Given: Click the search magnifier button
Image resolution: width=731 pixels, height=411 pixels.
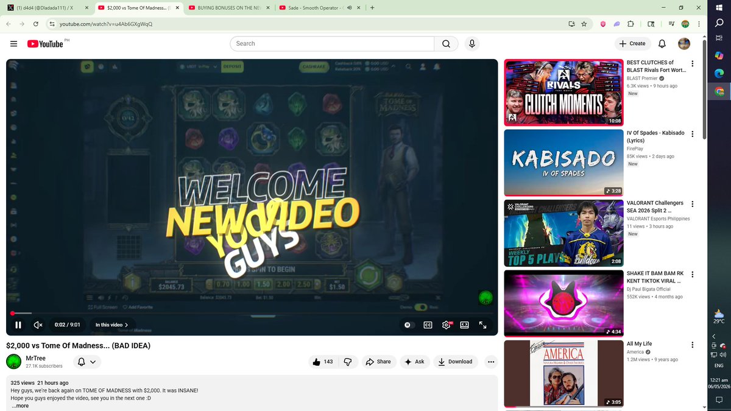Looking at the screenshot, I should [446, 43].
